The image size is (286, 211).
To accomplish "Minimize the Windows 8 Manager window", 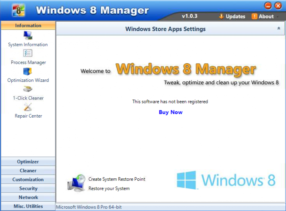I will [268, 6].
